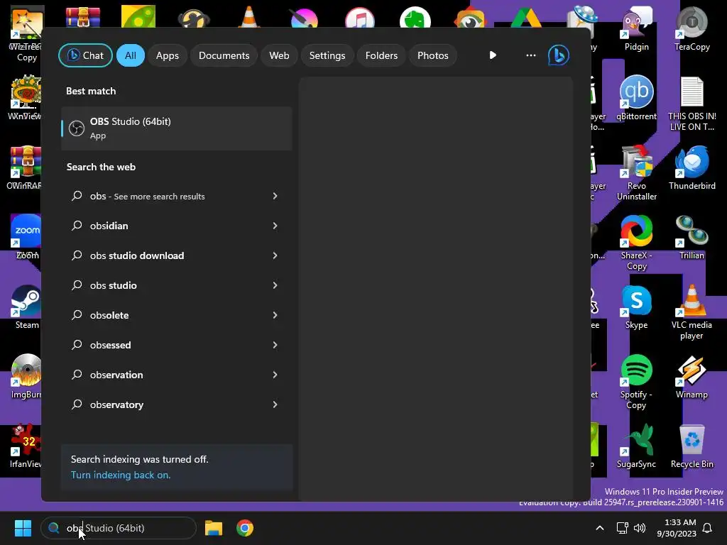Image resolution: width=727 pixels, height=545 pixels.
Task: Open network status tray icon
Action: [622, 528]
